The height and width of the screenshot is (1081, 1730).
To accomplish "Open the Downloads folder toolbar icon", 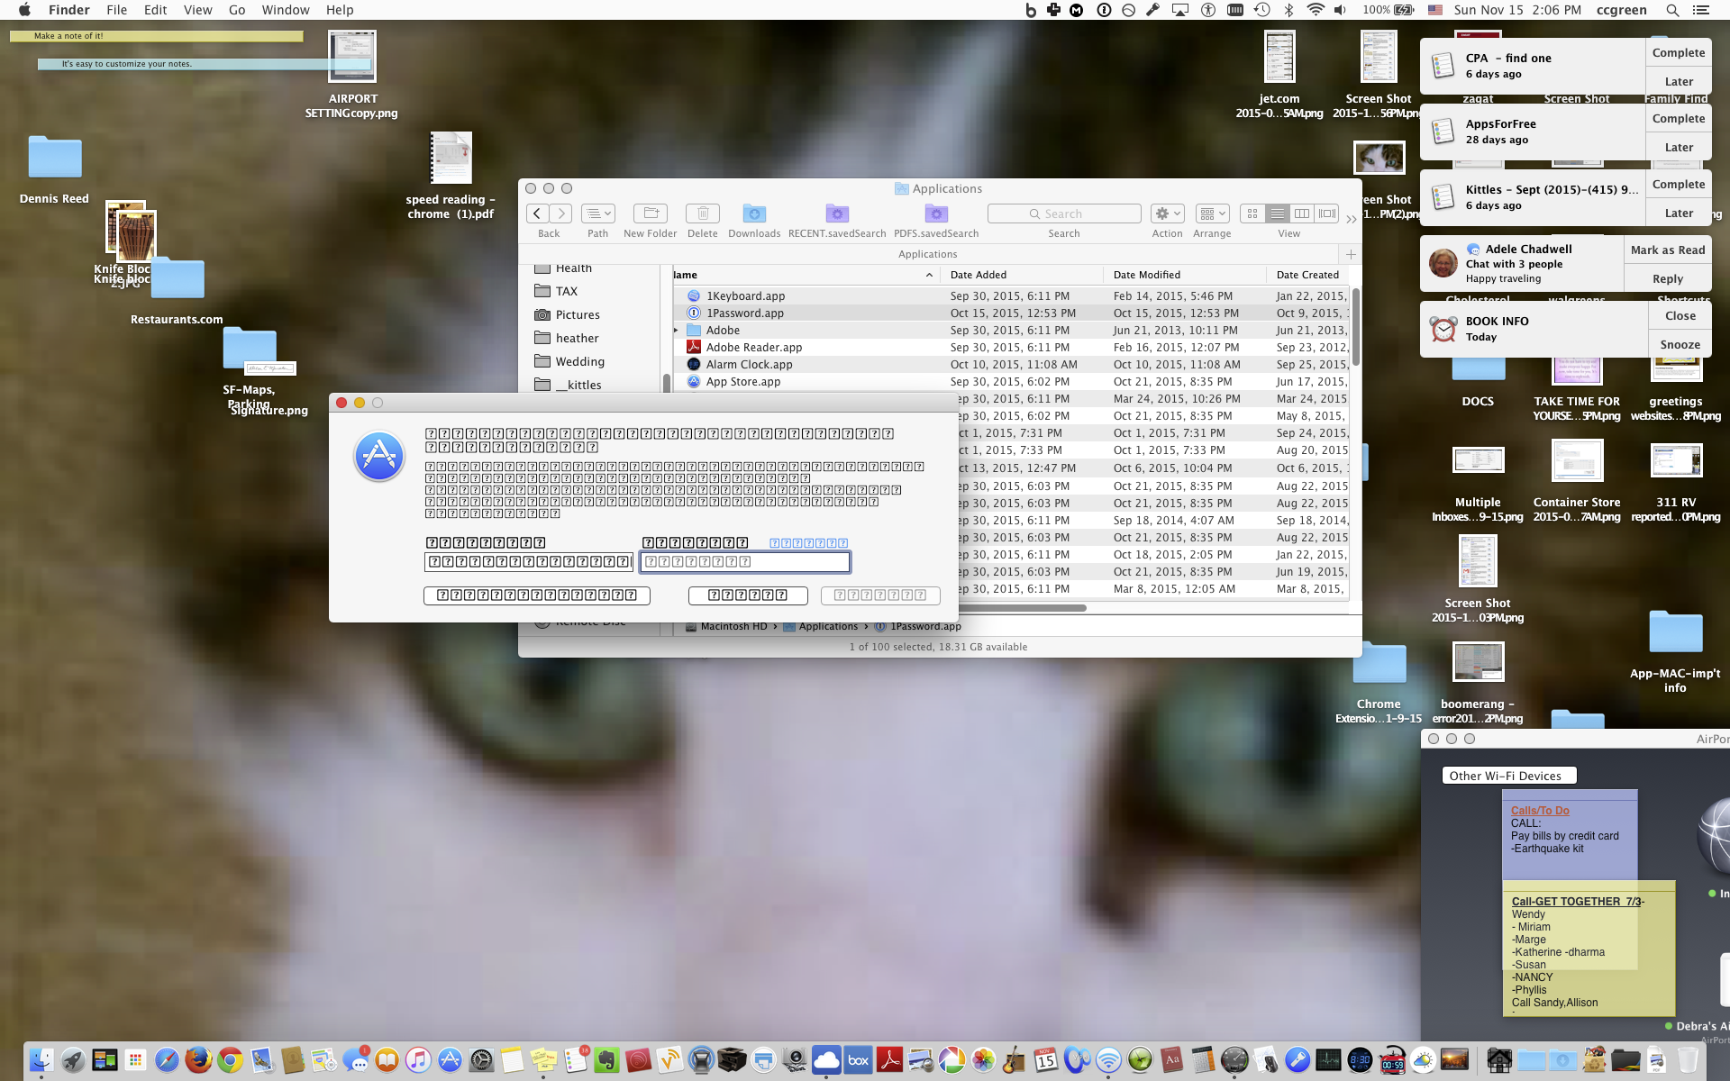I will (754, 213).
